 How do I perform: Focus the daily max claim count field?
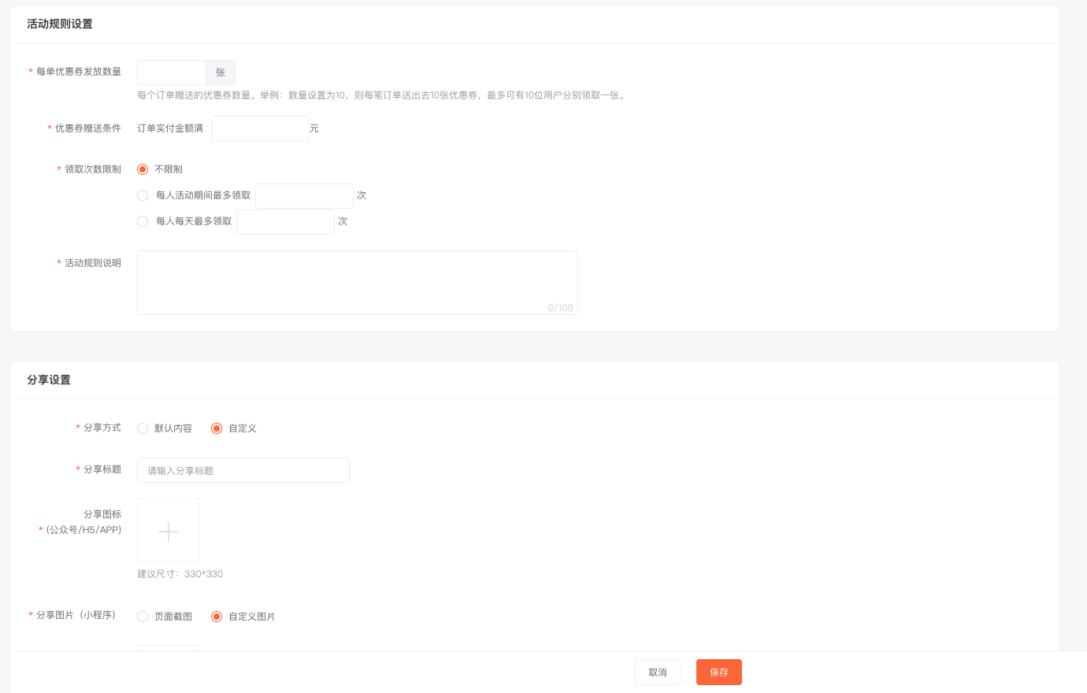tap(285, 222)
